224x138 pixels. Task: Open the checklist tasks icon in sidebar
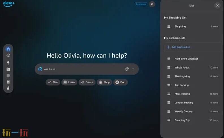coord(8,82)
